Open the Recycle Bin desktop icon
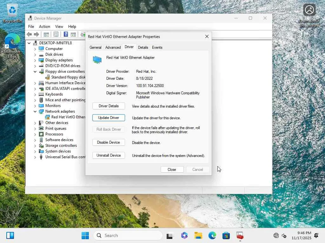Image resolution: width=325 pixels, height=243 pixels. 12,14
